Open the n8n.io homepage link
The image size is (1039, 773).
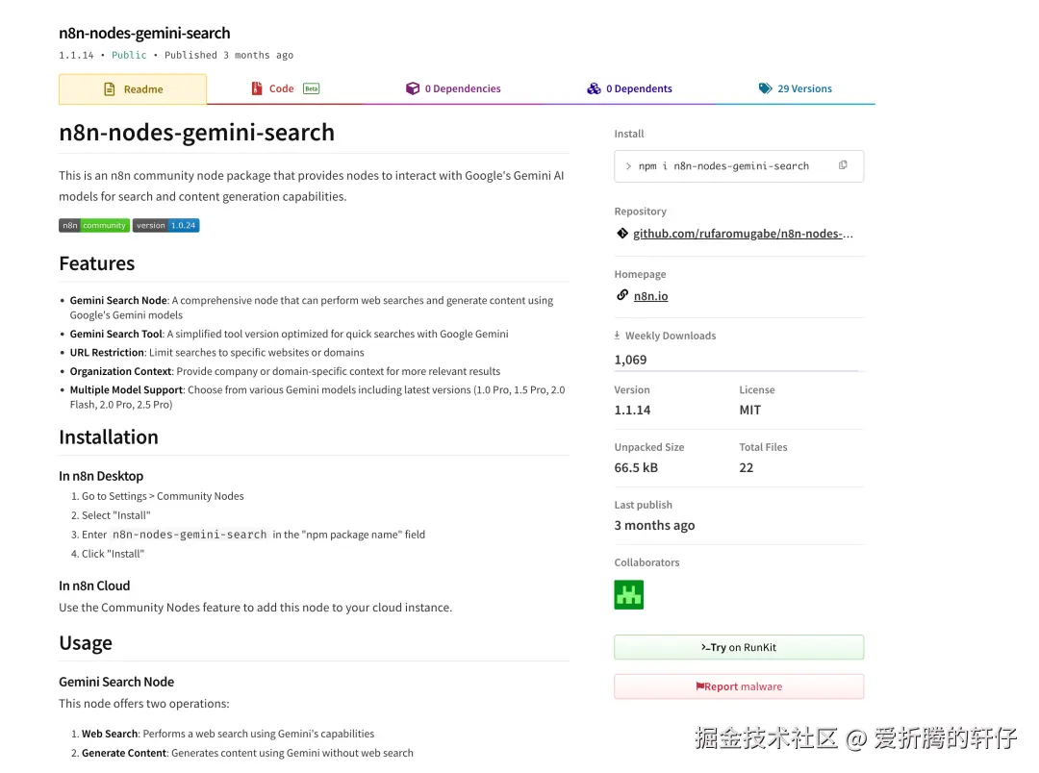coord(650,296)
